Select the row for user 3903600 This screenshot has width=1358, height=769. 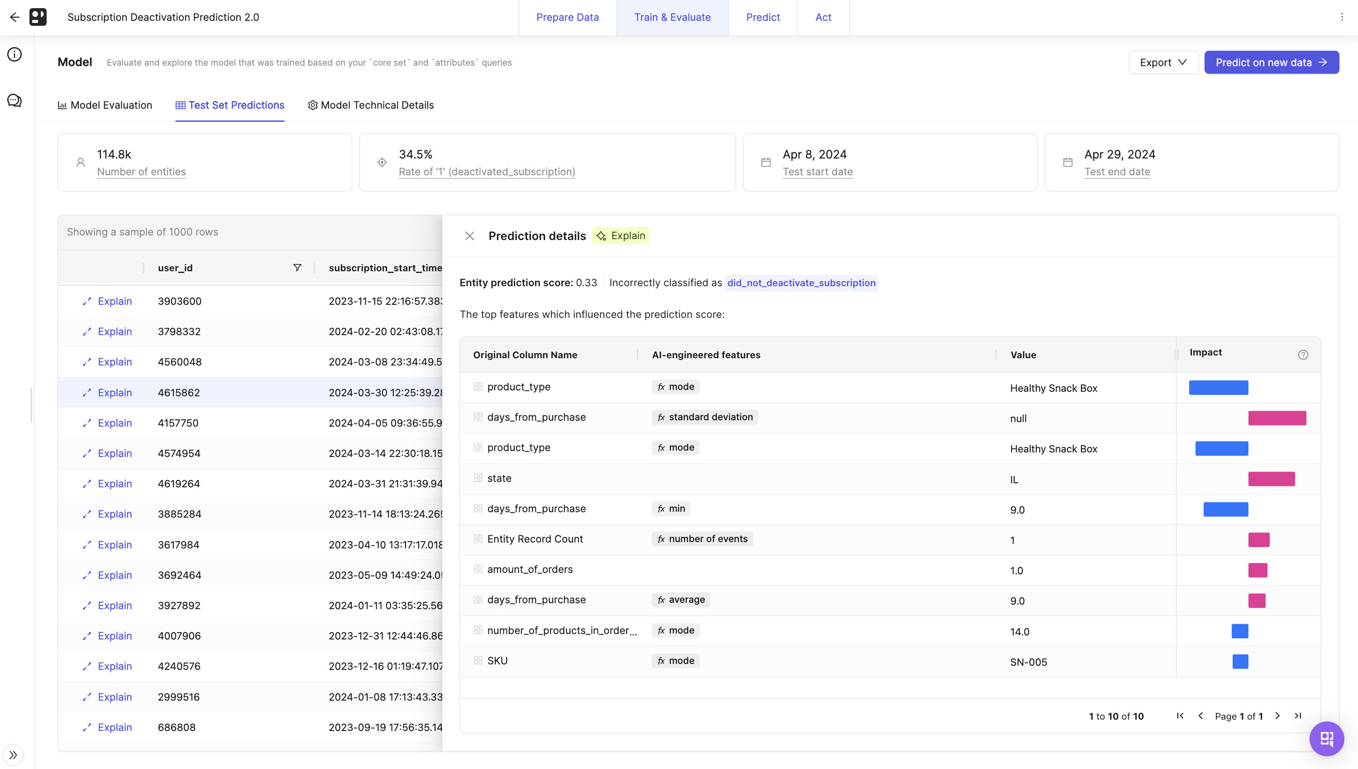click(x=179, y=301)
